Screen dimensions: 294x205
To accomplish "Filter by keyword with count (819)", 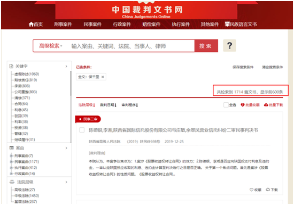I will 26,80.
